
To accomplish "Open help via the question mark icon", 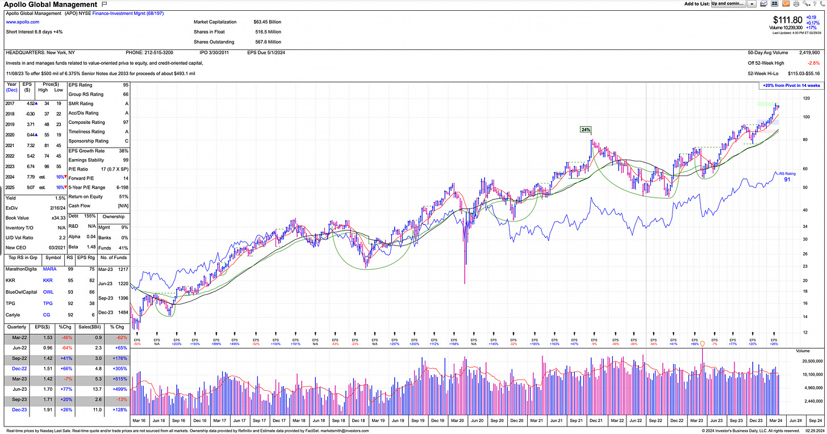I will point(815,3).
